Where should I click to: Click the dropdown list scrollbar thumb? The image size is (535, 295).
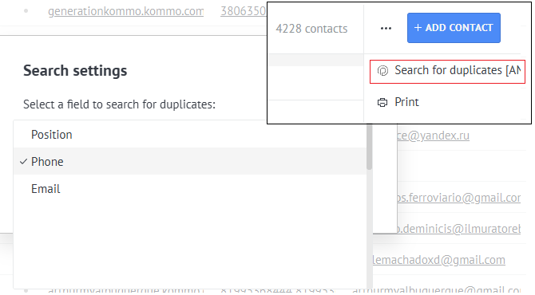click(369, 147)
